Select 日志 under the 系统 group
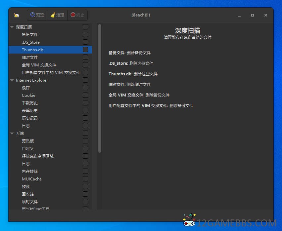Viewport: 282px width, 231px height. (x=50, y=164)
